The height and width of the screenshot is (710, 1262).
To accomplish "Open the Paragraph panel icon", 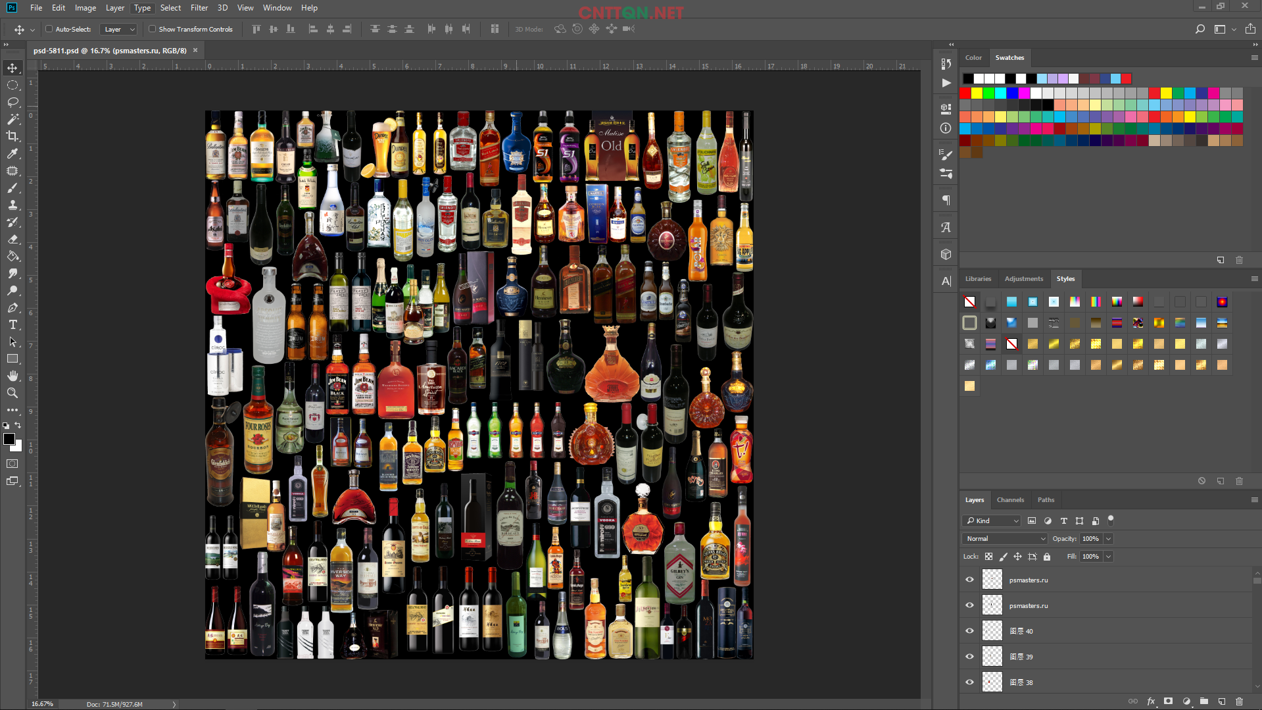I will [946, 200].
